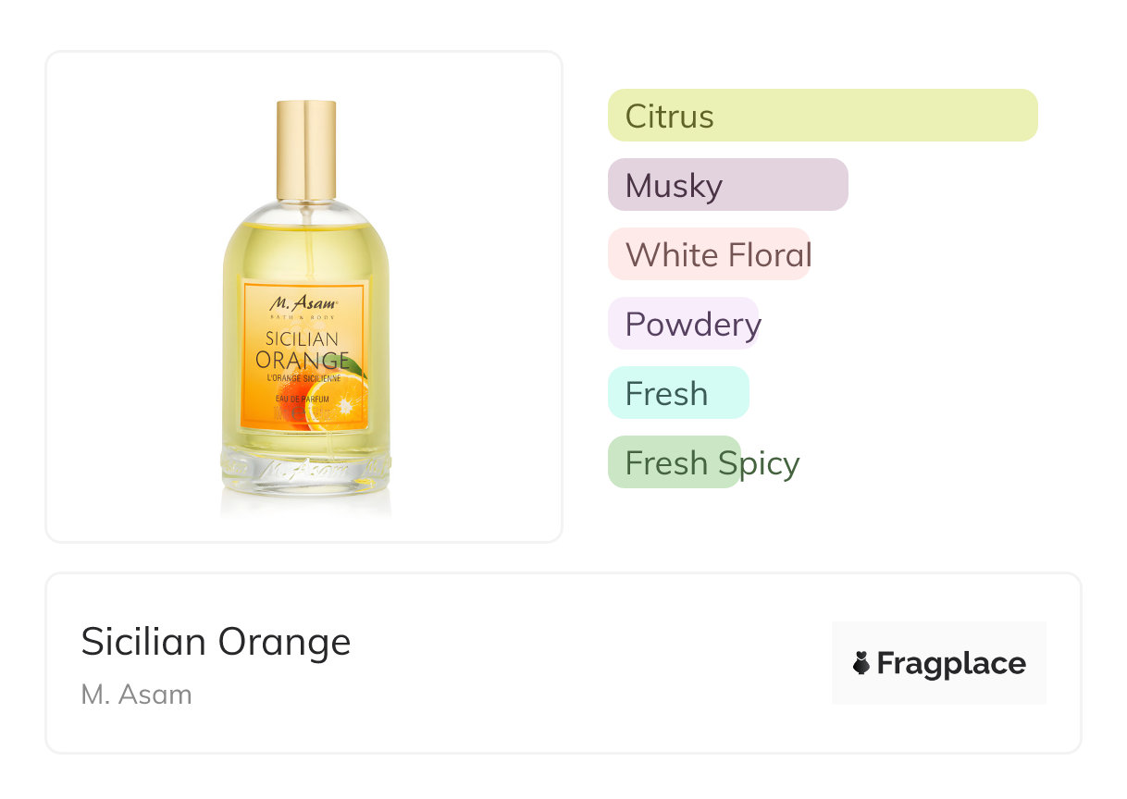Select the Citrus accord bar
Viewport: 1127px width, 799px height.
(x=822, y=116)
